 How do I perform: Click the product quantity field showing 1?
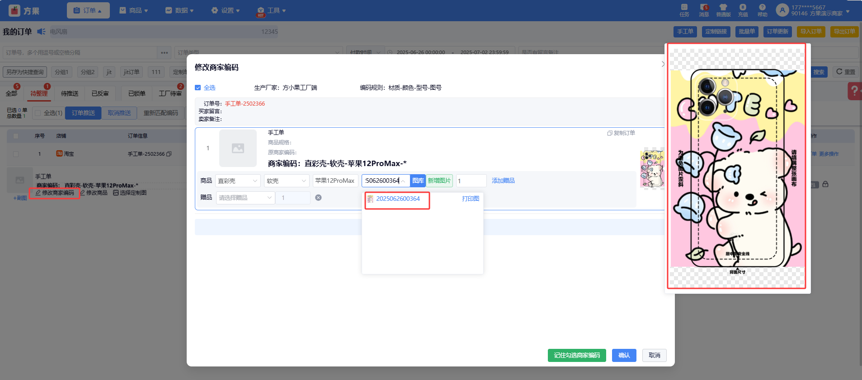click(x=471, y=181)
